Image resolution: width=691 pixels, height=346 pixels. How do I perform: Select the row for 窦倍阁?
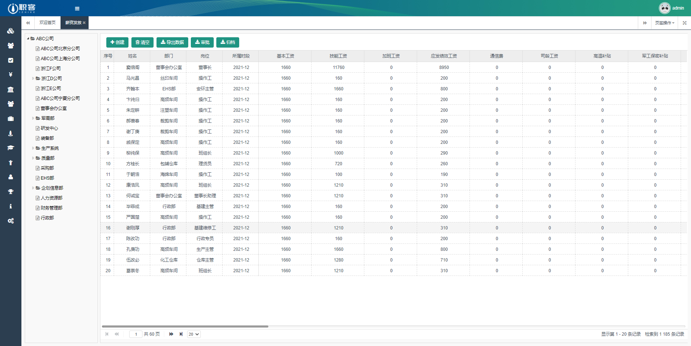[x=393, y=68]
